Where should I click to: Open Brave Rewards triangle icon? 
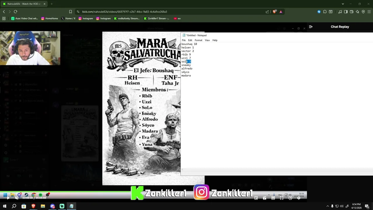click(x=281, y=12)
